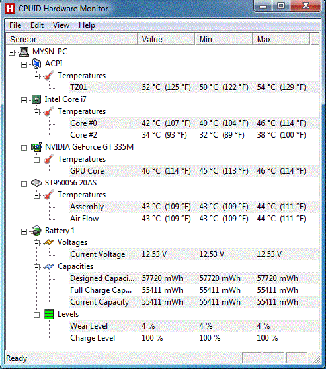Click the NVIDIA GeForce graphics card icon

[x=36, y=147]
